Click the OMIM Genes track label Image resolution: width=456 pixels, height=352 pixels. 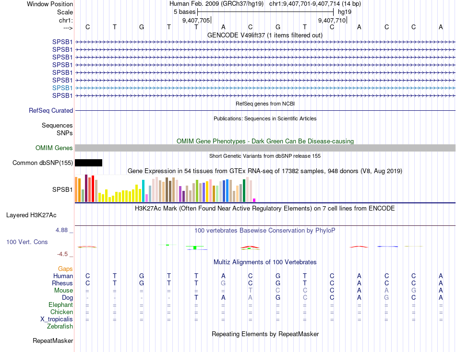click(x=54, y=148)
